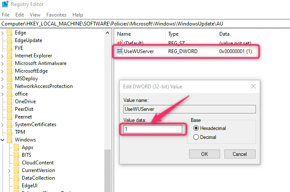Select the DataCollection folder icon

[x=16, y=178]
